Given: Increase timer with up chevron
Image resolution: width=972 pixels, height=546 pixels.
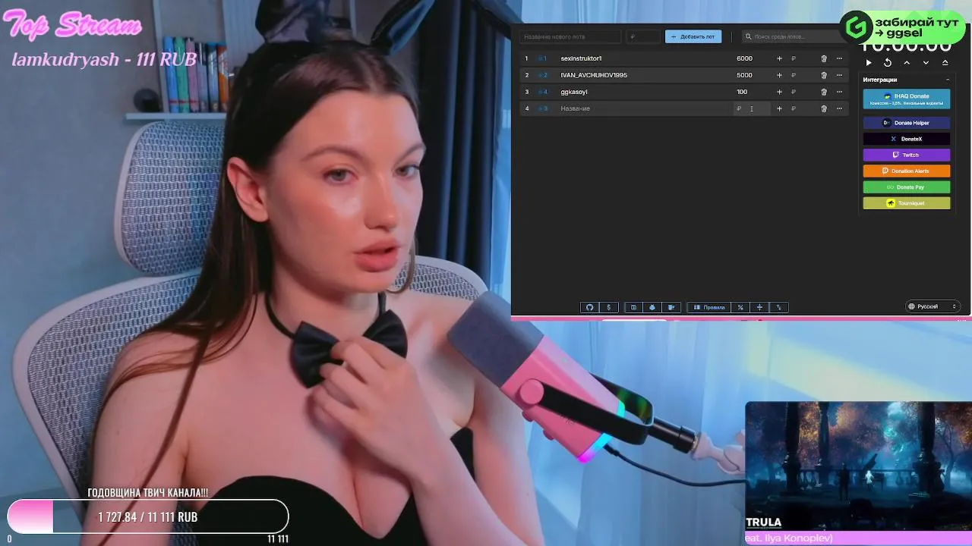Looking at the screenshot, I should (907, 63).
